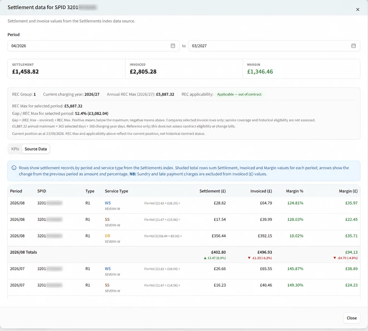The width and height of the screenshot is (368, 331).
Task: Select the Margin £1,346.46 summary card
Action: point(301,69)
